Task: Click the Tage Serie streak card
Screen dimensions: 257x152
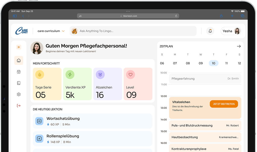Action: (47, 84)
